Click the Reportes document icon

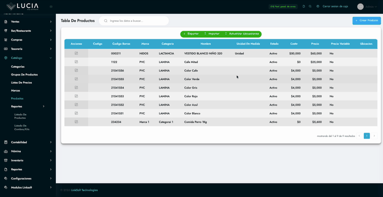(6, 170)
